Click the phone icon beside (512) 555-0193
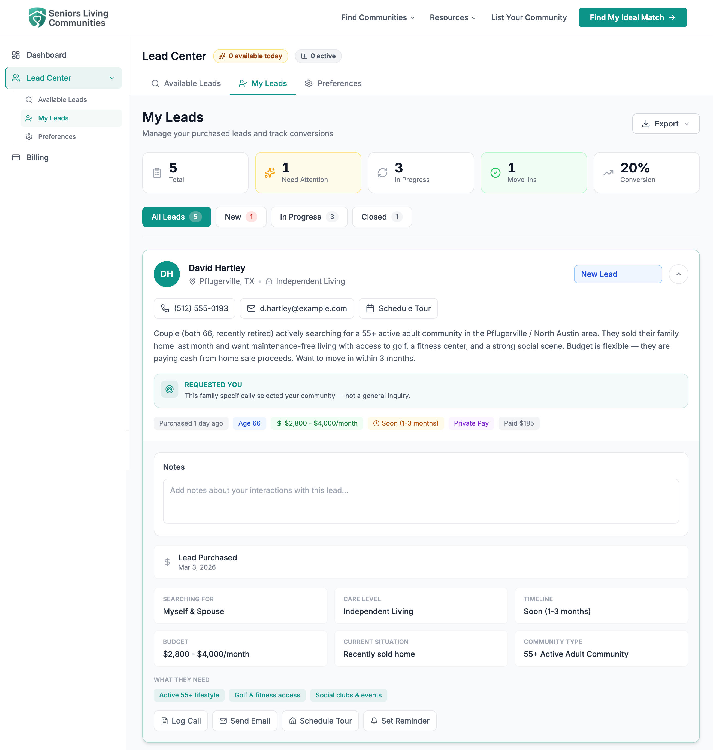713x750 pixels. coord(165,308)
